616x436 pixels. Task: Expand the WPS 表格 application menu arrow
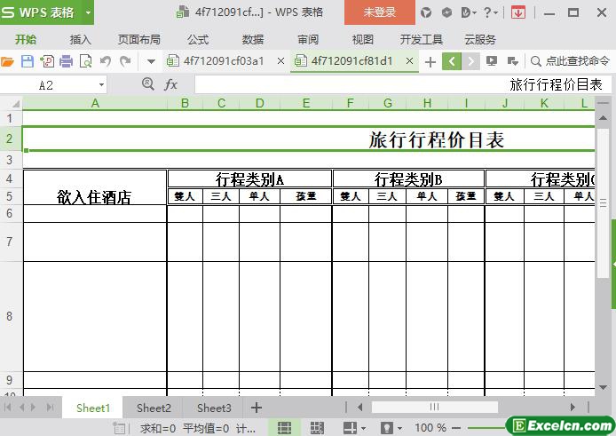coord(88,12)
